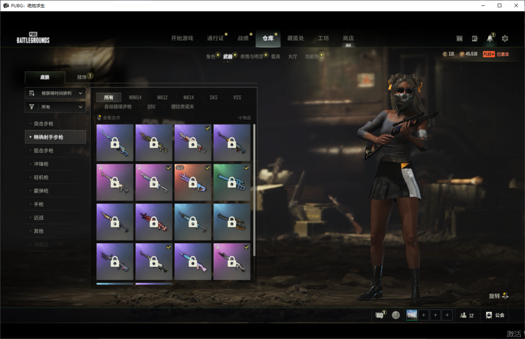Image resolution: width=525 pixels, height=339 pixels.
Task: Click the PLUS+ 已激活 badge
Action: tap(495, 54)
